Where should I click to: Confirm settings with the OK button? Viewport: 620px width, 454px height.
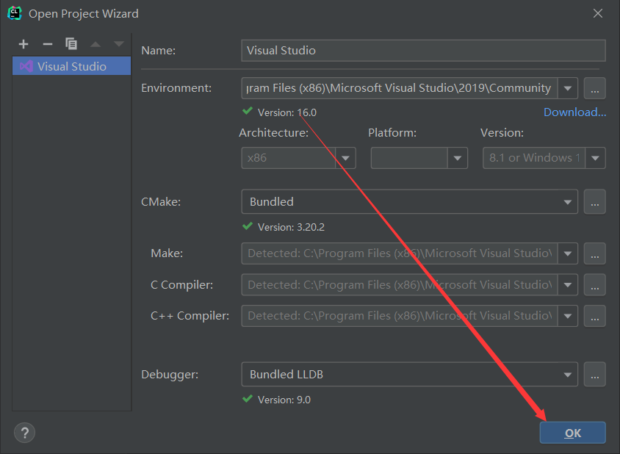572,433
